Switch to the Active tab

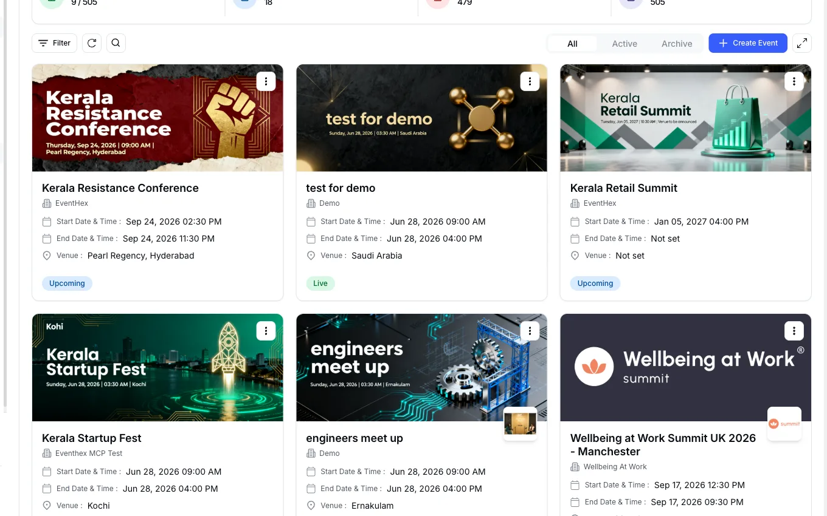tap(625, 44)
